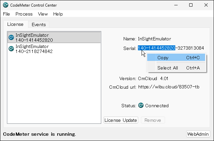Close the CodeMeter Control Center window
The width and height of the screenshot is (214, 141).
[206, 5]
